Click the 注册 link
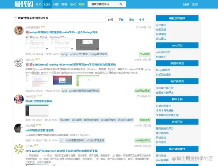 [x=194, y=4]
